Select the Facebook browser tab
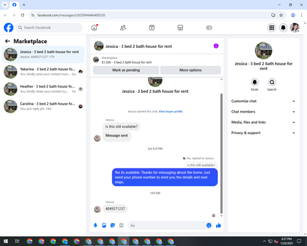 (x=14, y=5)
